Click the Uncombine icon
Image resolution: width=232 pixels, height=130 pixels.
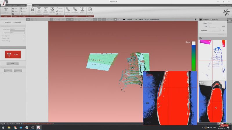(75, 10)
